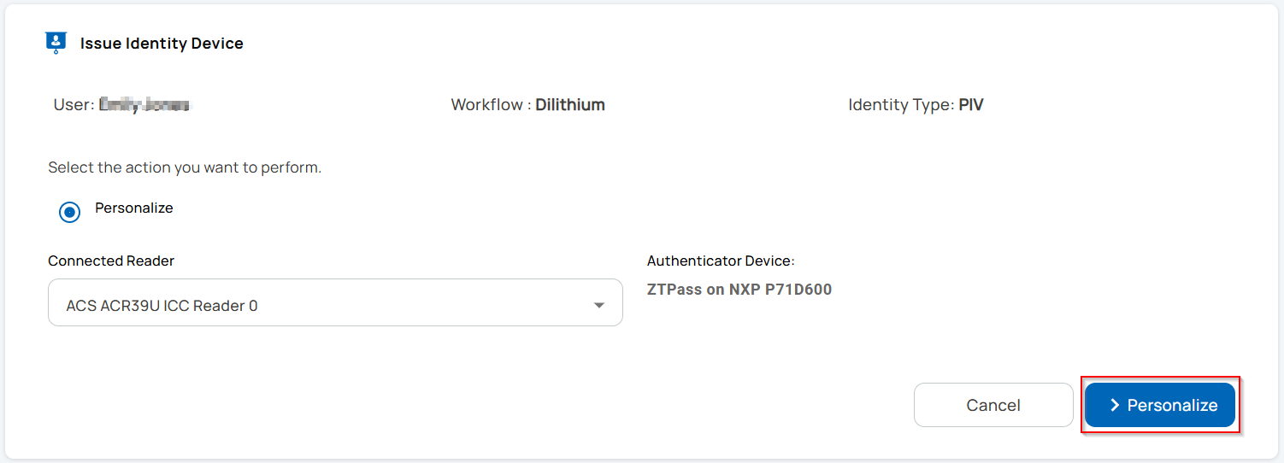The image size is (1284, 463).
Task: Click the Workflow : label
Action: click(x=491, y=105)
